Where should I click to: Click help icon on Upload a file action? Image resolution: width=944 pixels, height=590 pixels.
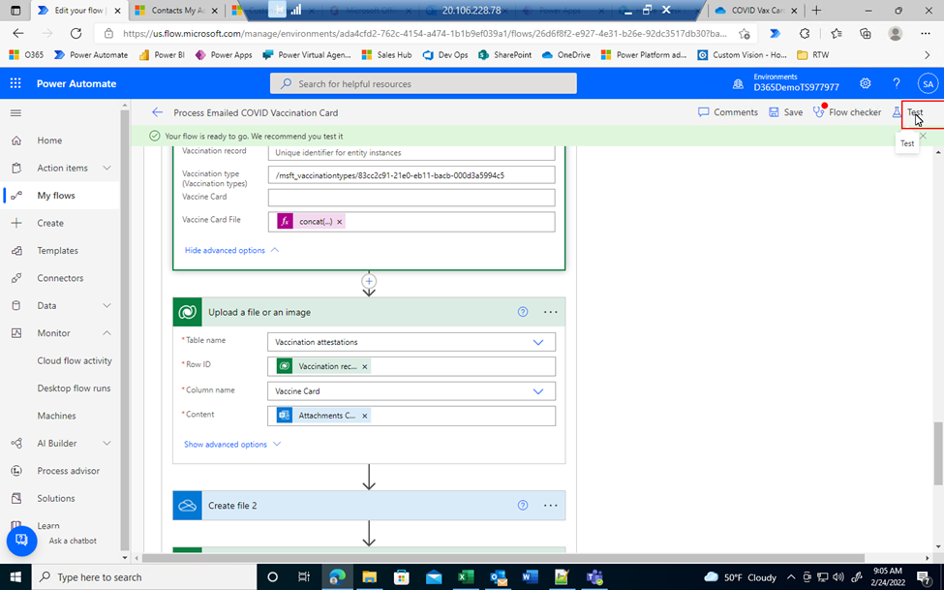click(x=523, y=312)
